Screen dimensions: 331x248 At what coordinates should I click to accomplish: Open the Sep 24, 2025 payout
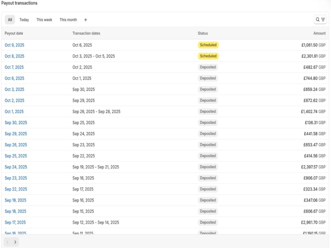click(16, 167)
